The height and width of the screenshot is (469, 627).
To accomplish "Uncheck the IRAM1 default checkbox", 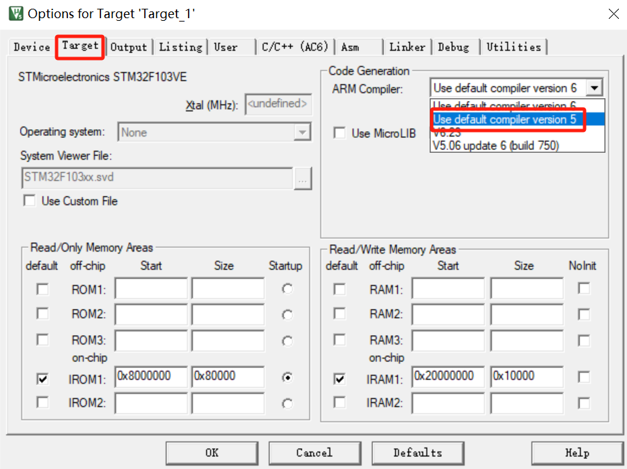I will [x=339, y=378].
